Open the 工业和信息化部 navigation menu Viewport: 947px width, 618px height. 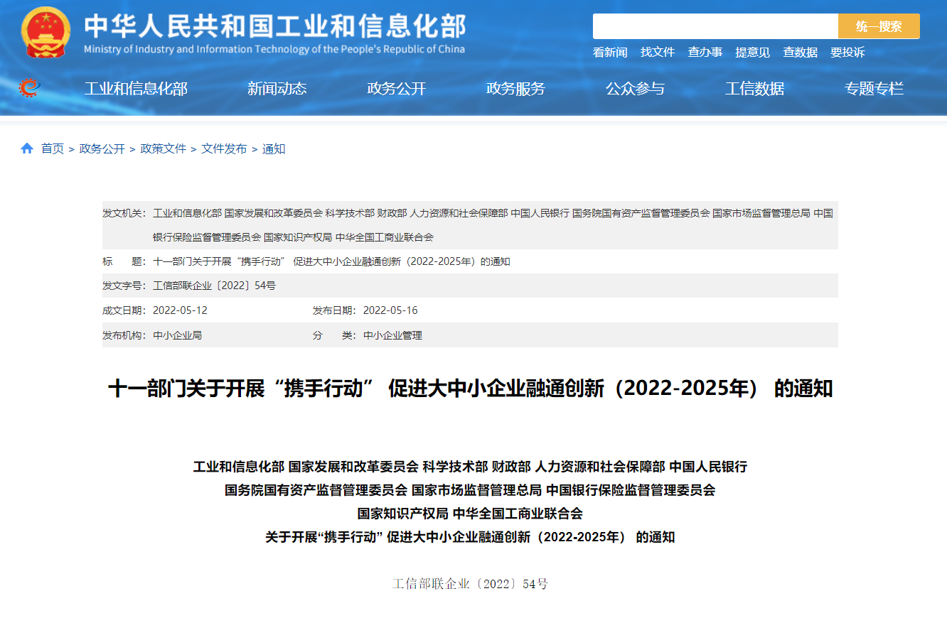(x=136, y=89)
